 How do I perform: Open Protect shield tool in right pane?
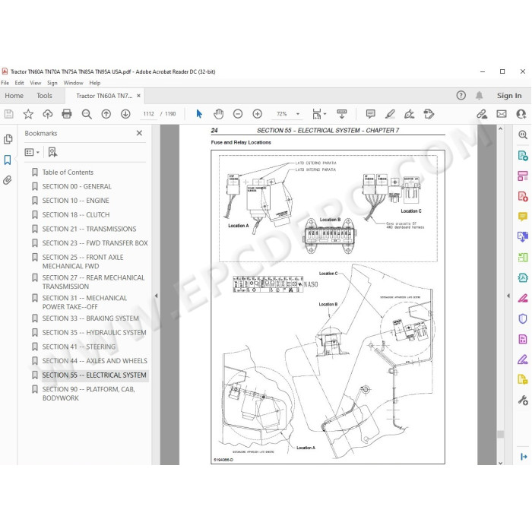(x=523, y=318)
